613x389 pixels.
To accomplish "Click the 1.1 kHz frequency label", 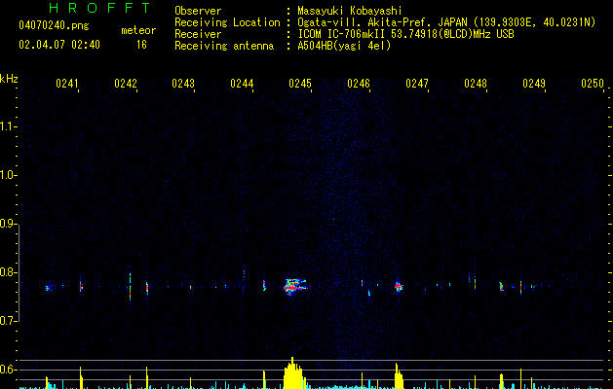I will [7, 126].
